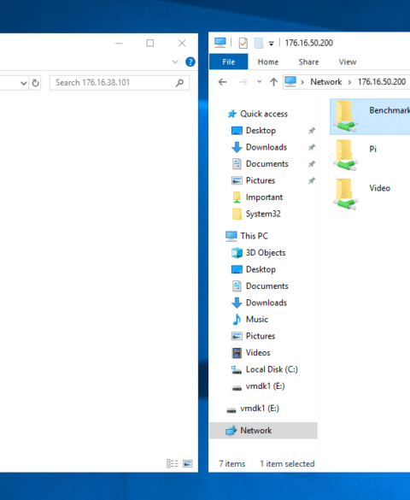The width and height of the screenshot is (410, 500).
Task: Click the "7 items" status text
Action: pos(232,463)
